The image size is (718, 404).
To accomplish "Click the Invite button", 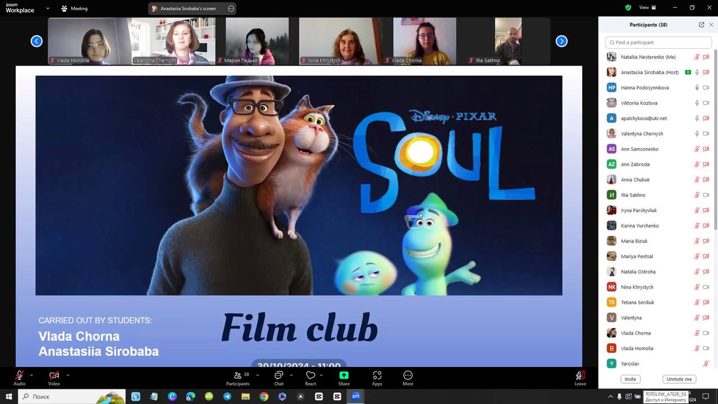I will coord(630,379).
